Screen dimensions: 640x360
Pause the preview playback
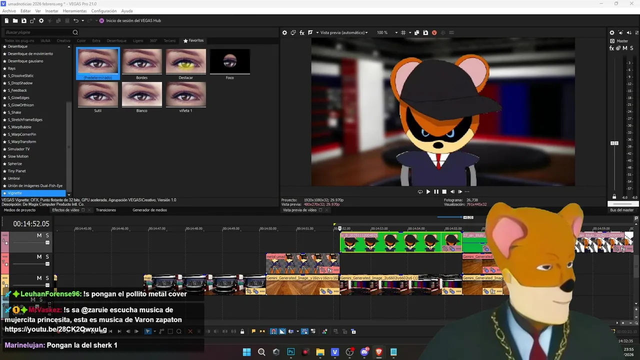coord(436,191)
